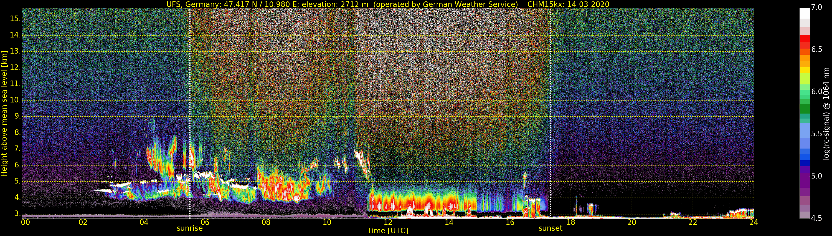Click the "08" time axis tick label
The height and width of the screenshot is (236, 832).
pos(266,222)
